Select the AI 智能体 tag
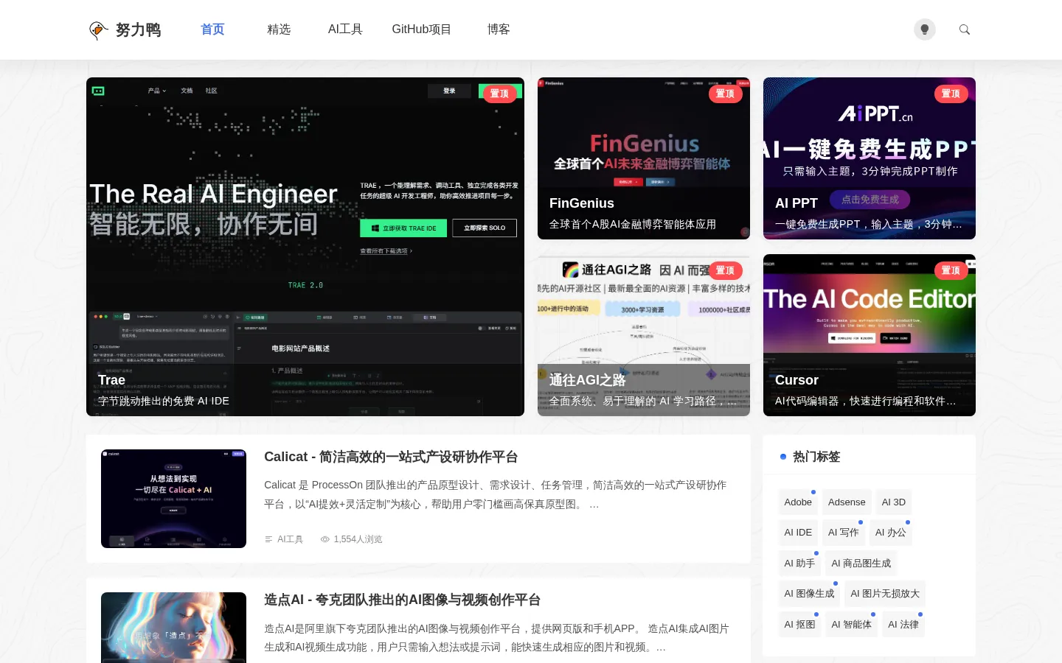Image resolution: width=1062 pixels, height=663 pixels. pos(852,625)
